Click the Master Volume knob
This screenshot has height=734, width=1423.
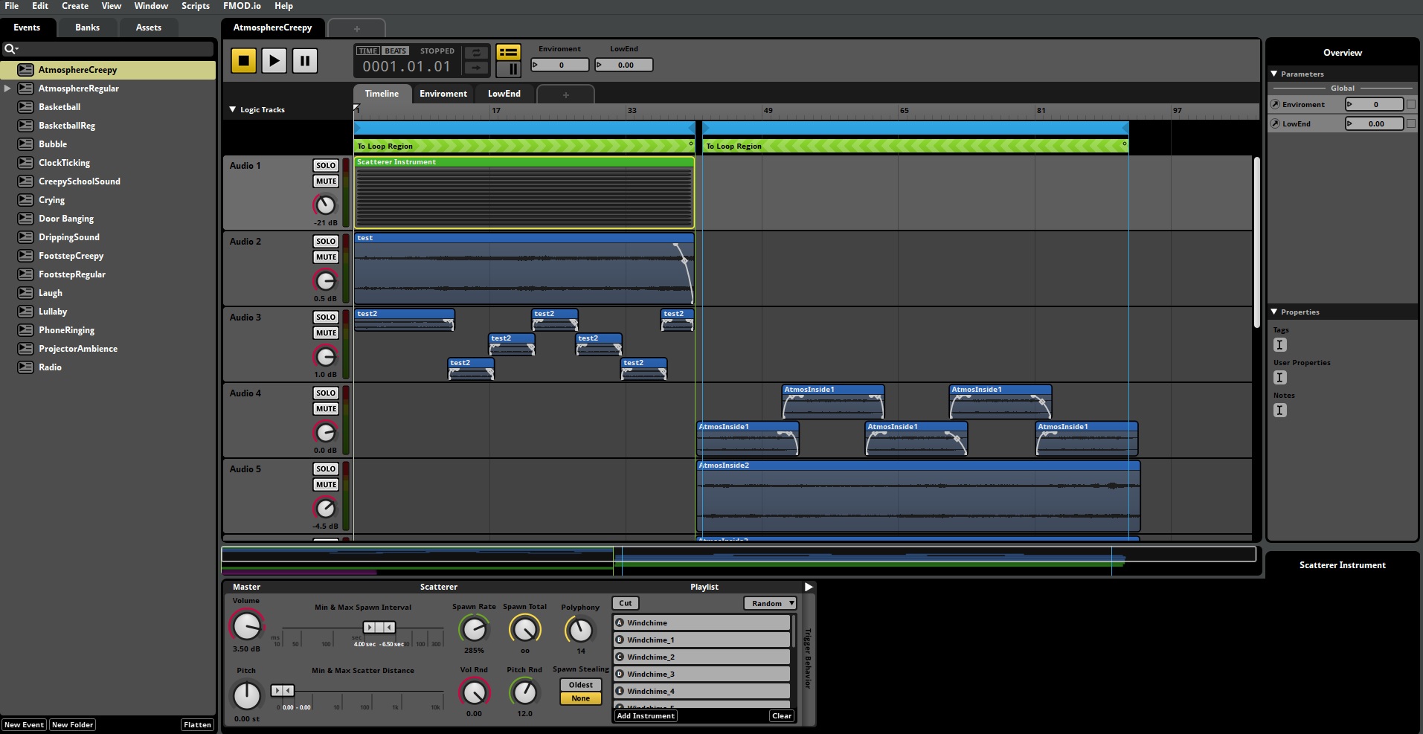pyautogui.click(x=246, y=626)
